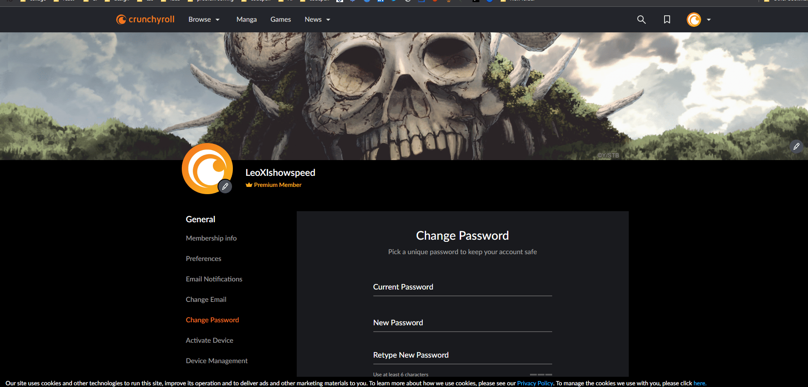Open Change Email settings
808x387 pixels.
[x=206, y=299]
